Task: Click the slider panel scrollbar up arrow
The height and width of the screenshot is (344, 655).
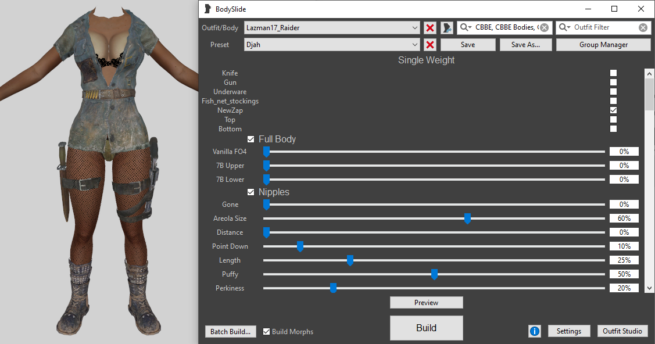Action: (x=649, y=73)
